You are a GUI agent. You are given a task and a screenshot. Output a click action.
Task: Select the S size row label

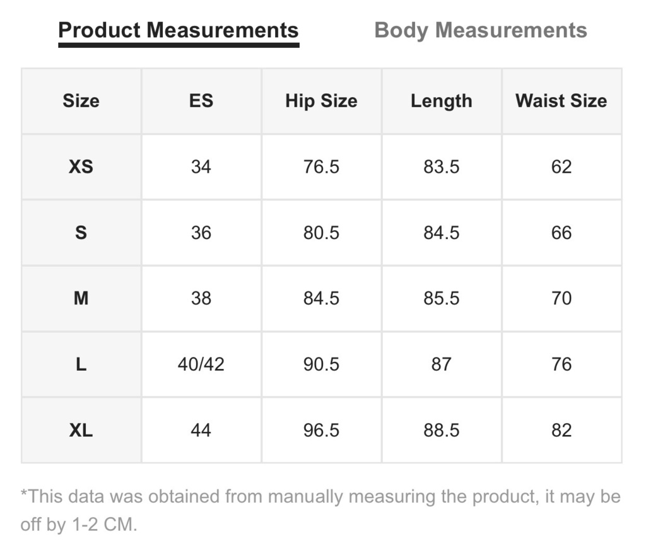pos(81,233)
